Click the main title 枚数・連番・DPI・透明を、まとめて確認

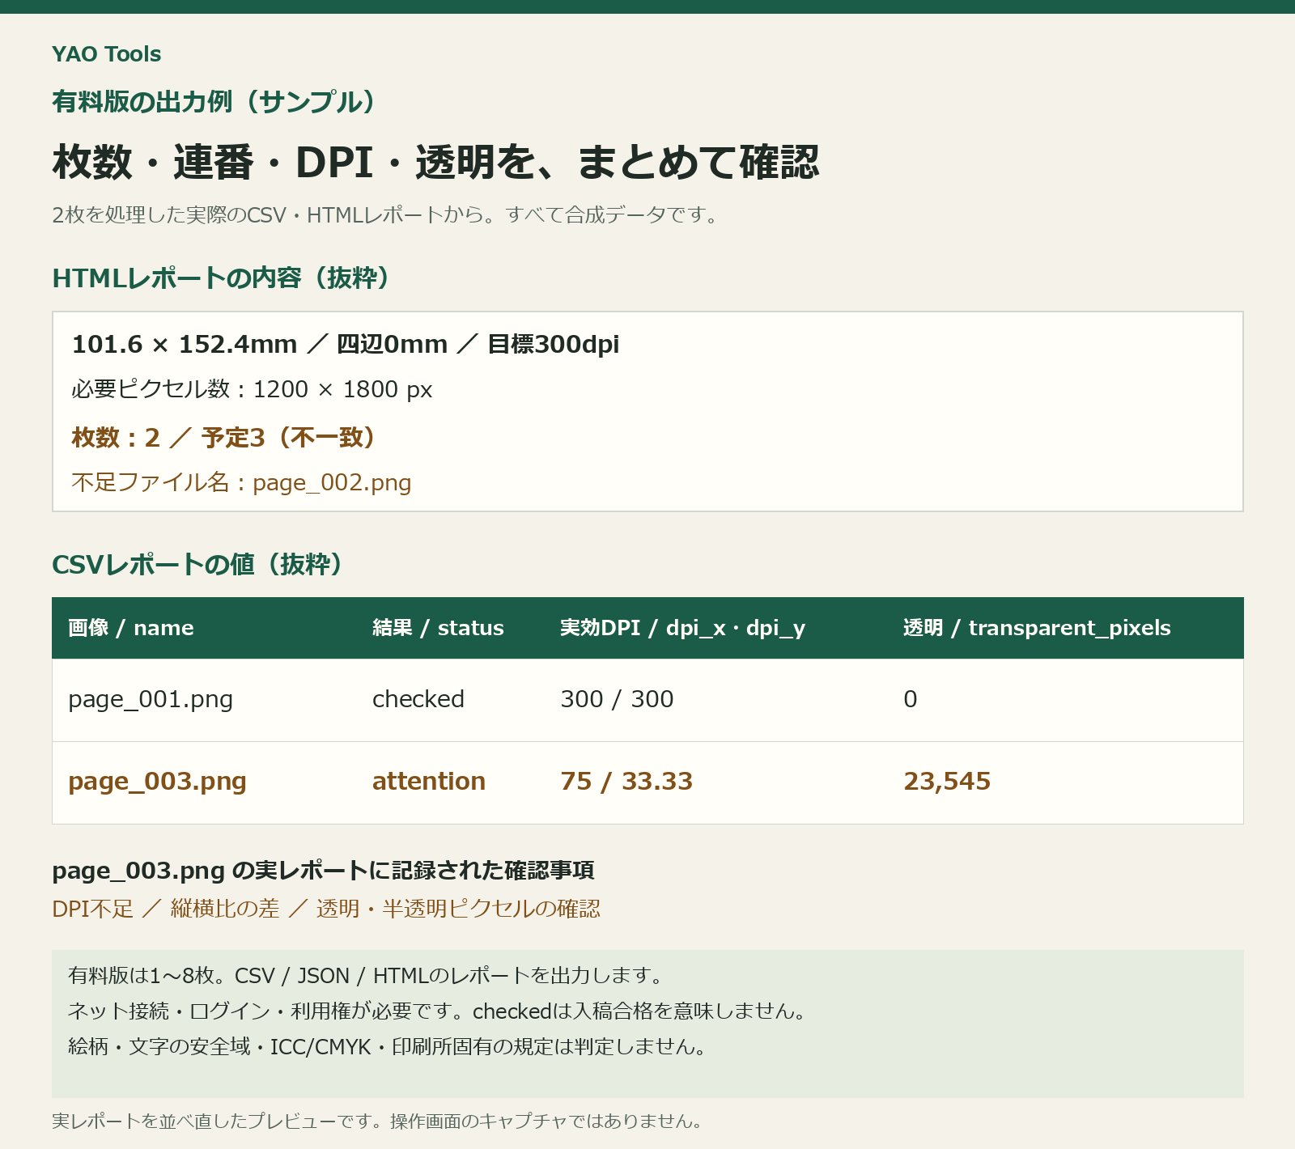click(x=435, y=162)
